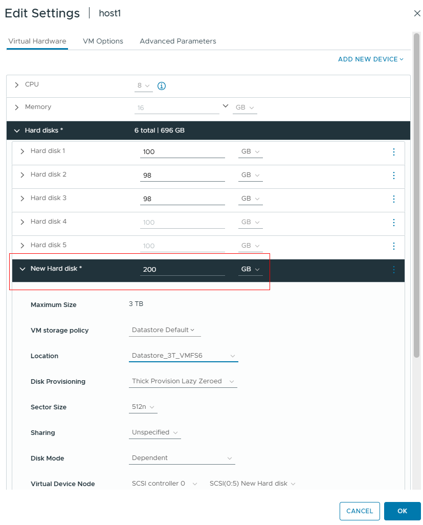Close the Edit Settings dialog

tap(417, 13)
